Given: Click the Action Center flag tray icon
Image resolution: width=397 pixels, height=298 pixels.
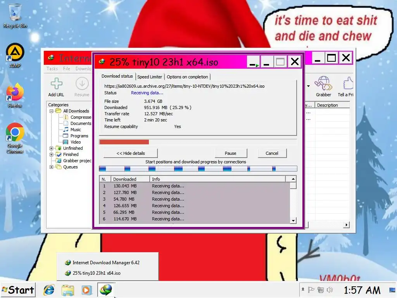Looking at the screenshot, I should 311,289.
